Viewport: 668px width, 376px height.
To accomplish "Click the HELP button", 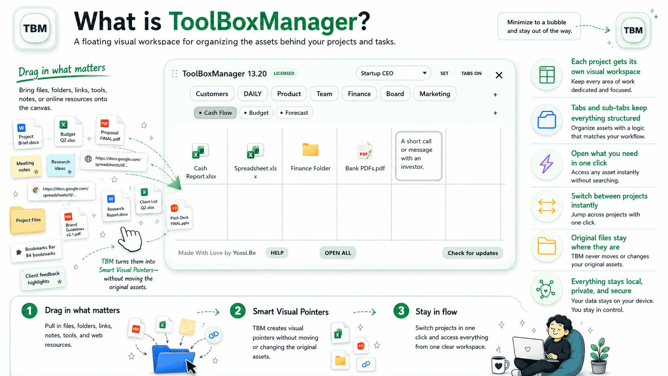I will coord(277,253).
